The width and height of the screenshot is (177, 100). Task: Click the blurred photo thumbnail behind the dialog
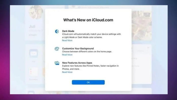click(x=142, y=25)
